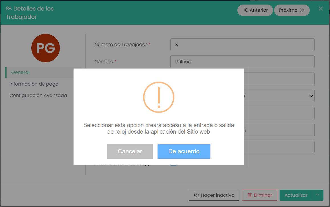Click the workers icon in the header
Screen dimensions: 330x207
pos(9,9)
